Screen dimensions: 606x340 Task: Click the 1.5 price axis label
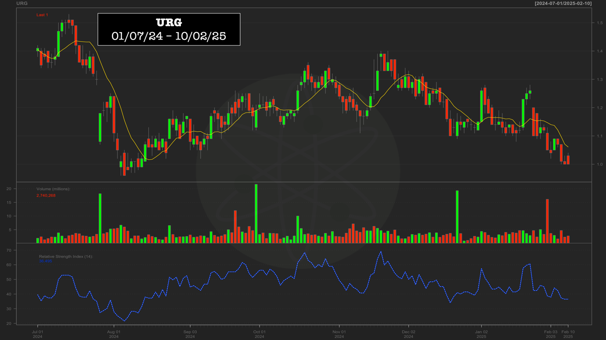click(x=599, y=23)
